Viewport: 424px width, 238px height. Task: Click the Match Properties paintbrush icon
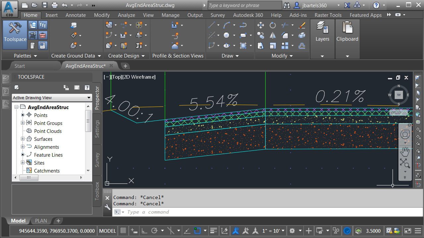[x=302, y=25]
